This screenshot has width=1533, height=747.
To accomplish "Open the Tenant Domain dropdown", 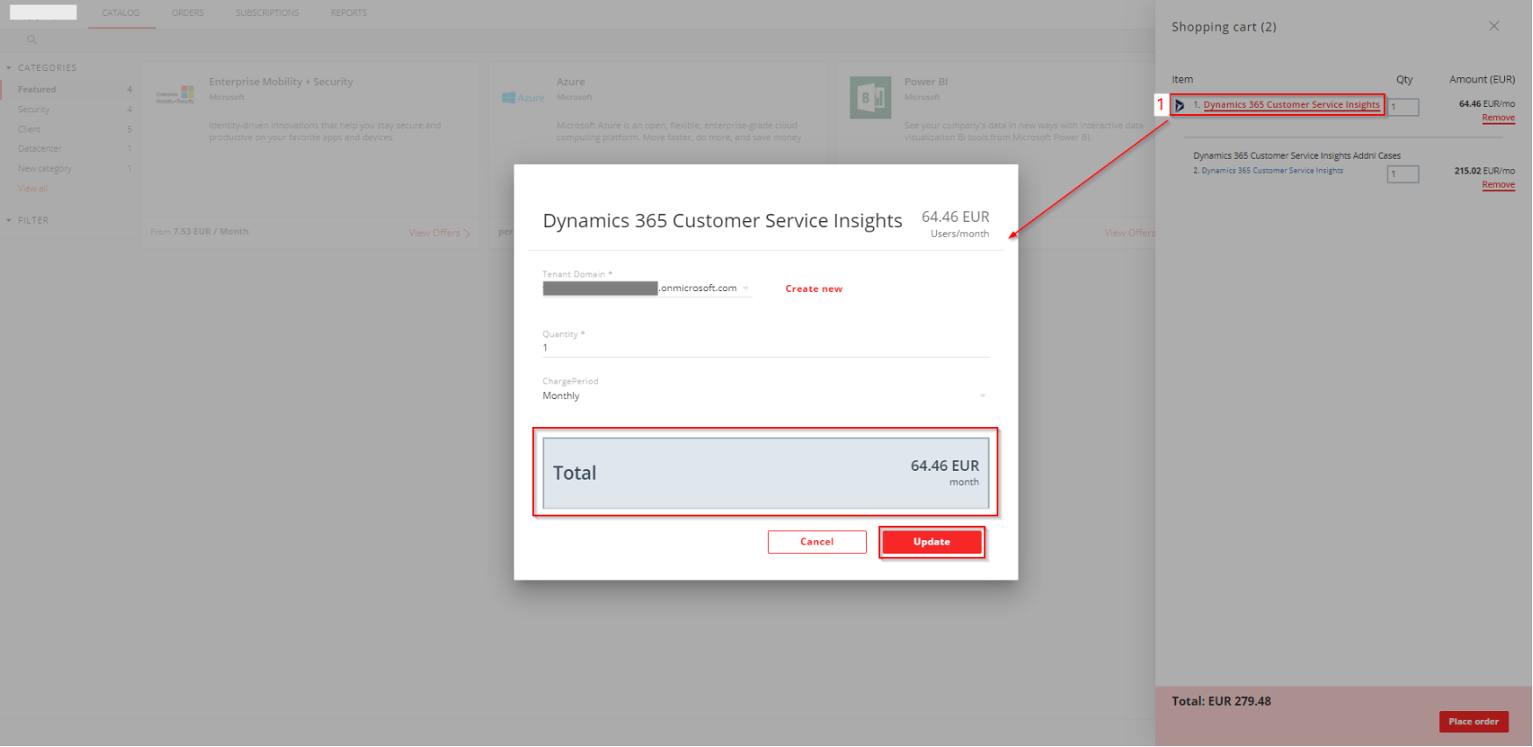I will 647,288.
